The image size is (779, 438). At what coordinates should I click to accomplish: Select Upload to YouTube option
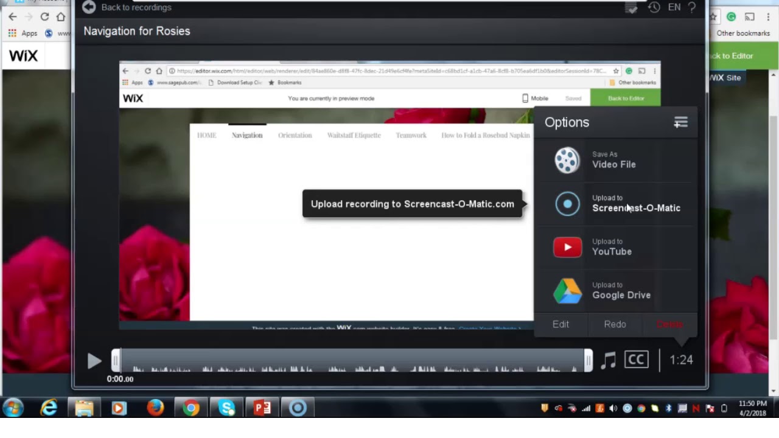[616, 247]
